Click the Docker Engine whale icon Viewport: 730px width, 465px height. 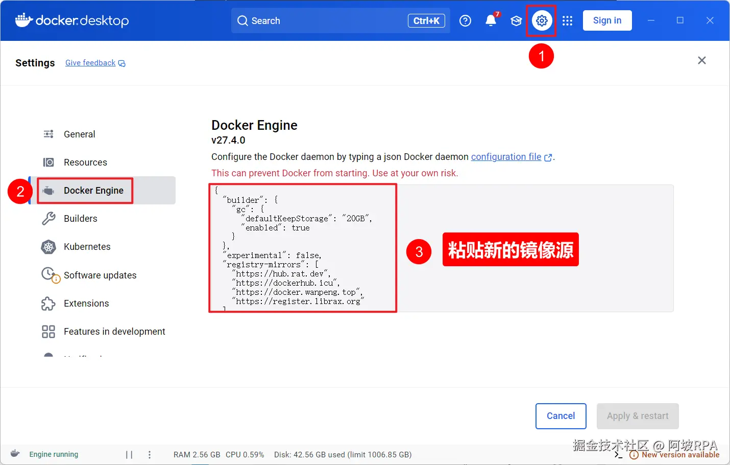pyautogui.click(x=48, y=191)
